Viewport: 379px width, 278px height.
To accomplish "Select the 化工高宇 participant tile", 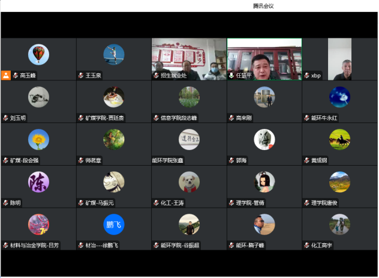I will tap(340, 229).
